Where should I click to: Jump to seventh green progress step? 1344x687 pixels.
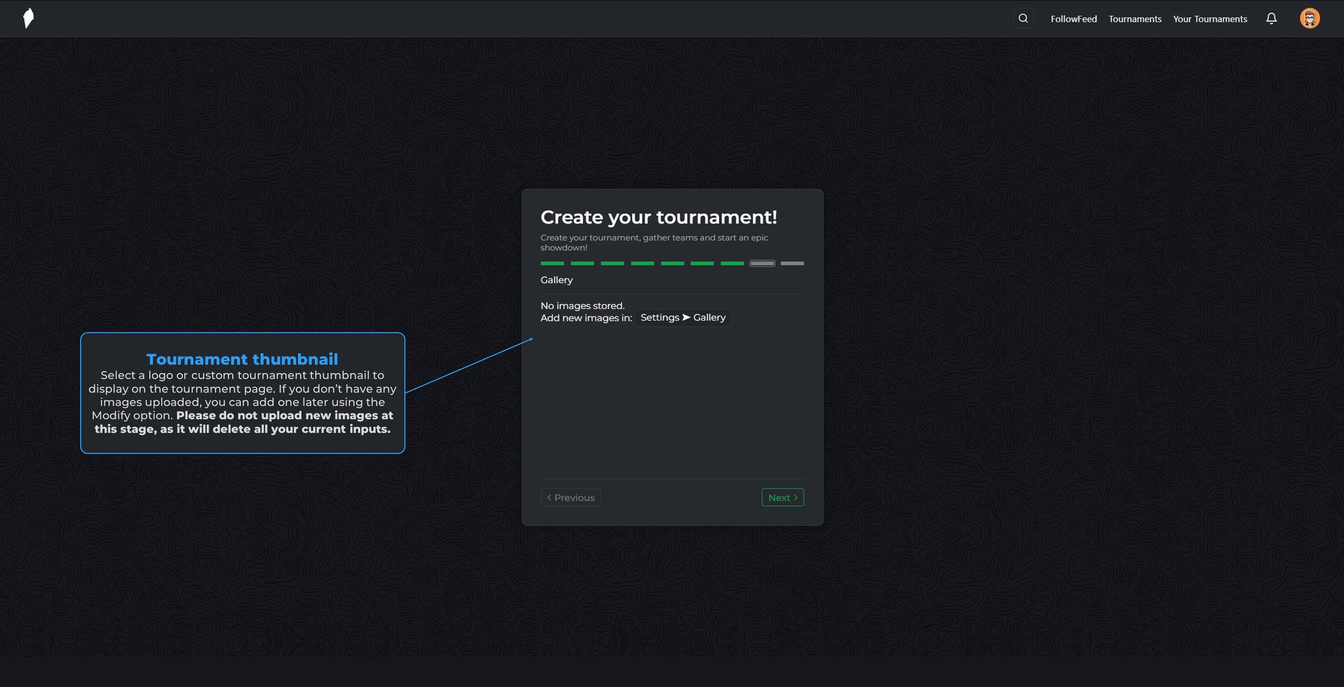pyautogui.click(x=732, y=264)
